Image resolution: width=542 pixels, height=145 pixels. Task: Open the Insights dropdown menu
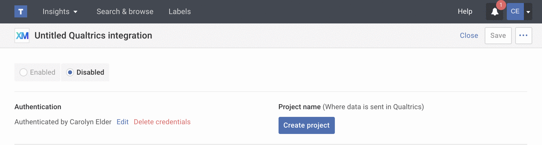click(60, 12)
